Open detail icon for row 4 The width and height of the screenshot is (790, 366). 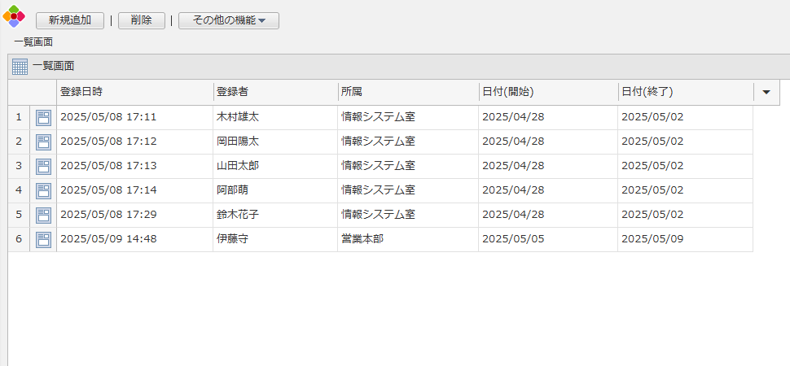(43, 190)
